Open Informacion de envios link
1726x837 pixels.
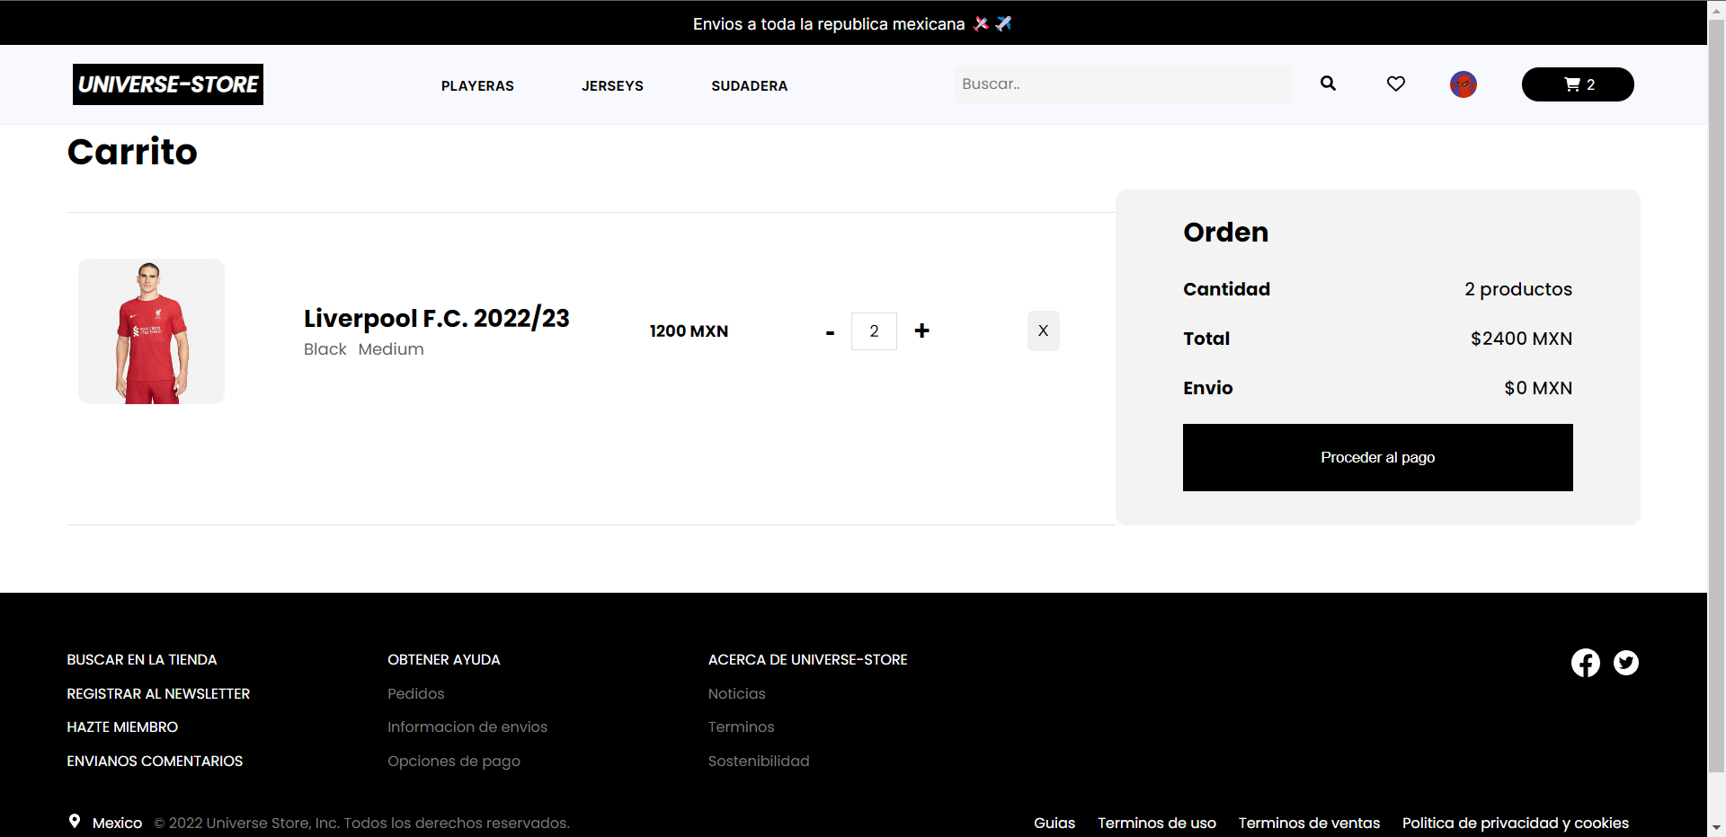(x=467, y=727)
